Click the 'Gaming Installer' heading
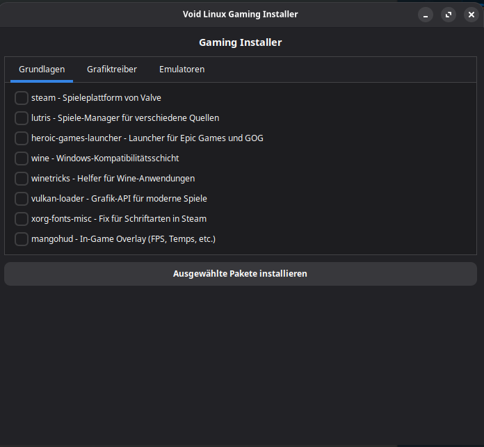The image size is (484, 447). 240,42
